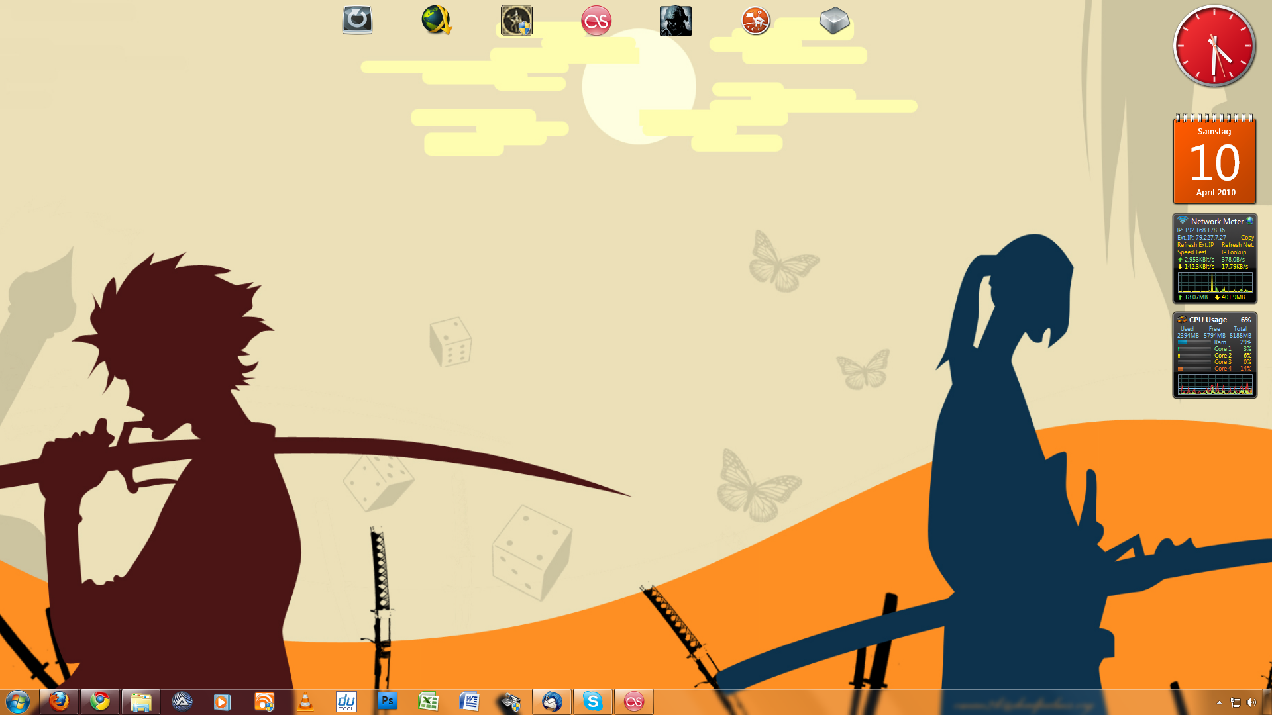Launch Google Chrome from taskbar
The width and height of the screenshot is (1272, 715).
[x=100, y=702]
